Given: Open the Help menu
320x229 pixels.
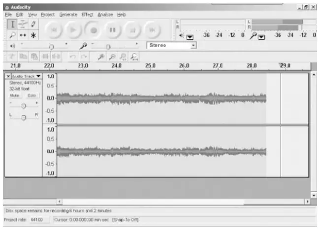Looking at the screenshot, I should (x=122, y=15).
